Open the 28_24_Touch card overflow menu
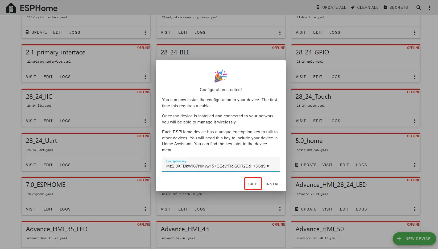The image size is (438, 249). click(415, 121)
